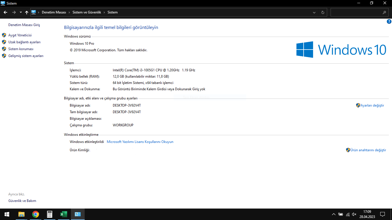Go back with the Back arrow

[x=5, y=12]
